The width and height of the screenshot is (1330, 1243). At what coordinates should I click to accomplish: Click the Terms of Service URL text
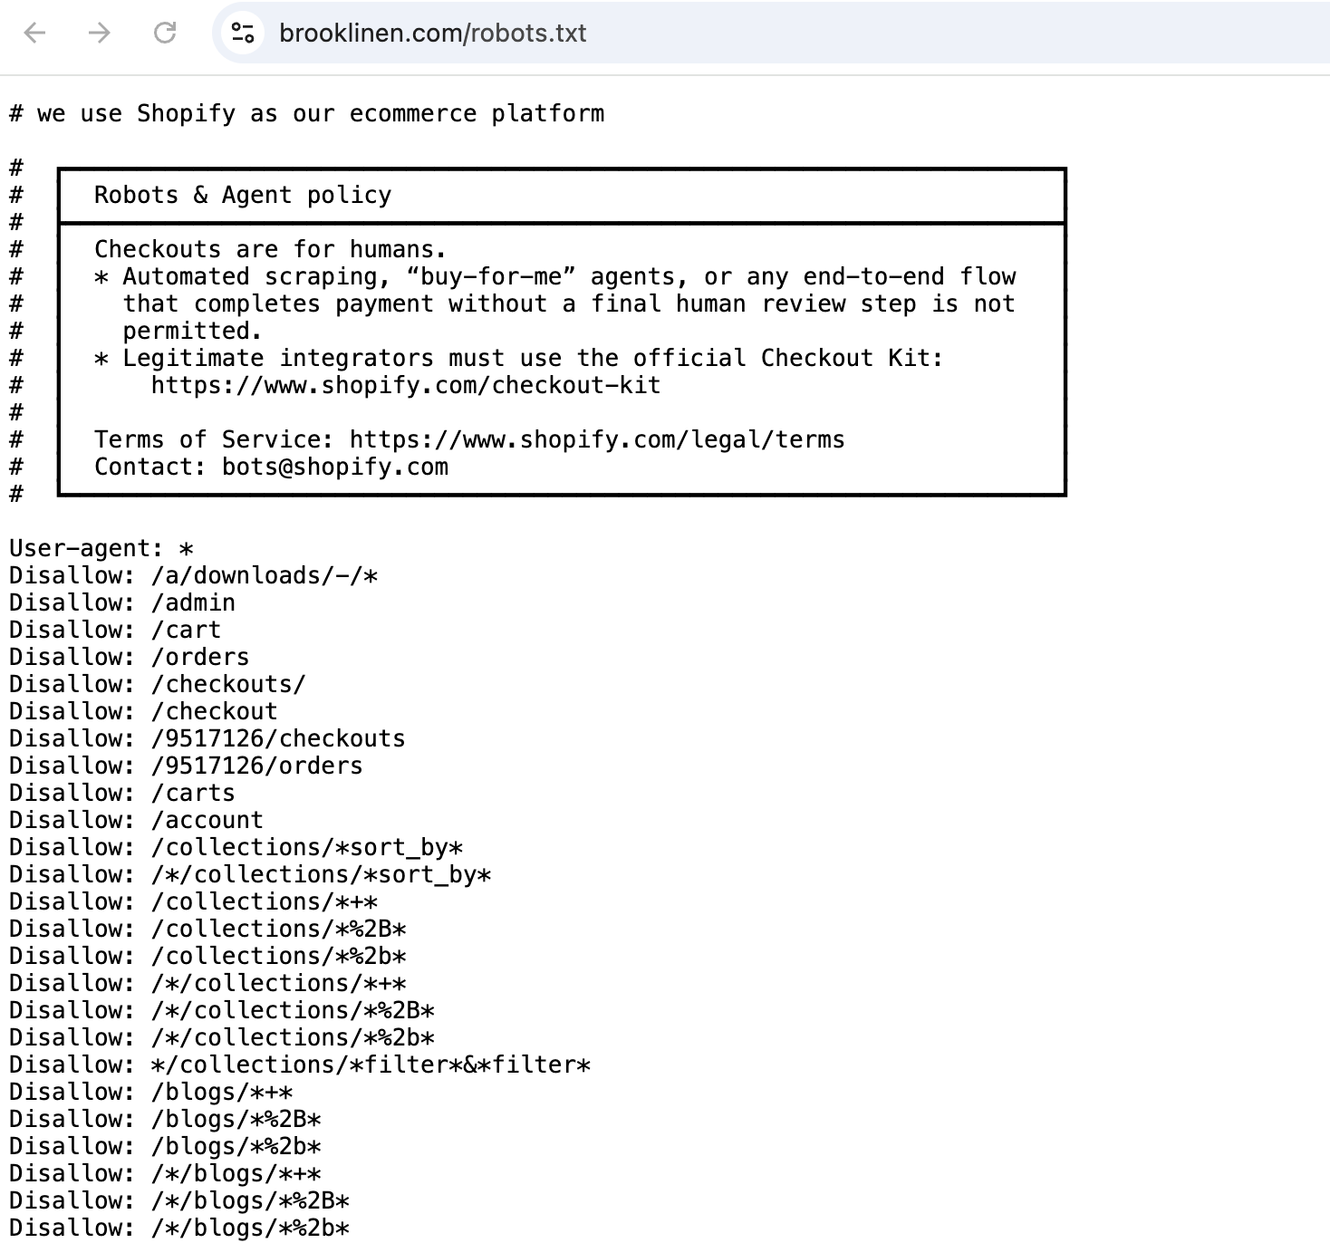[x=597, y=440]
